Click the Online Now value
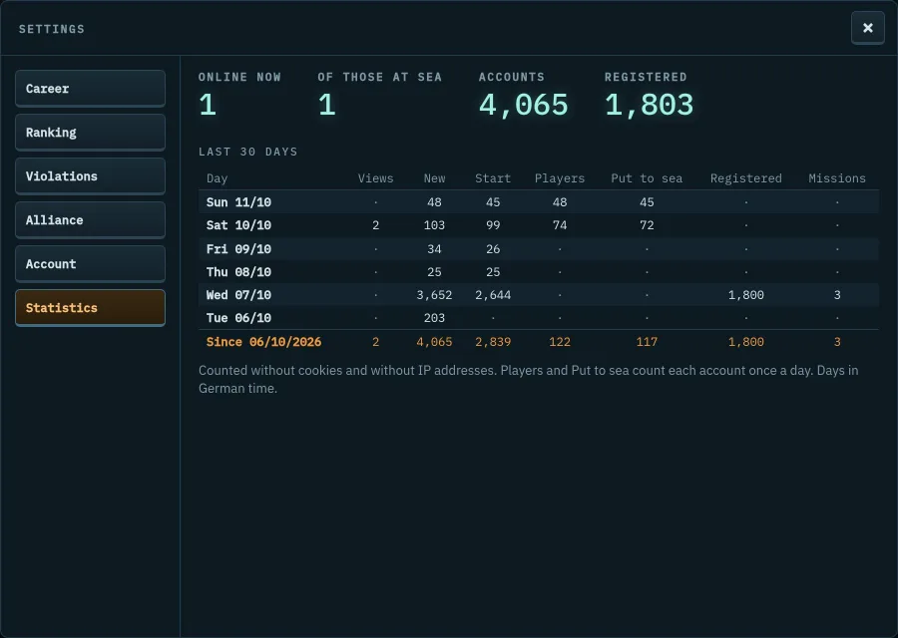The image size is (898, 638). [x=208, y=105]
